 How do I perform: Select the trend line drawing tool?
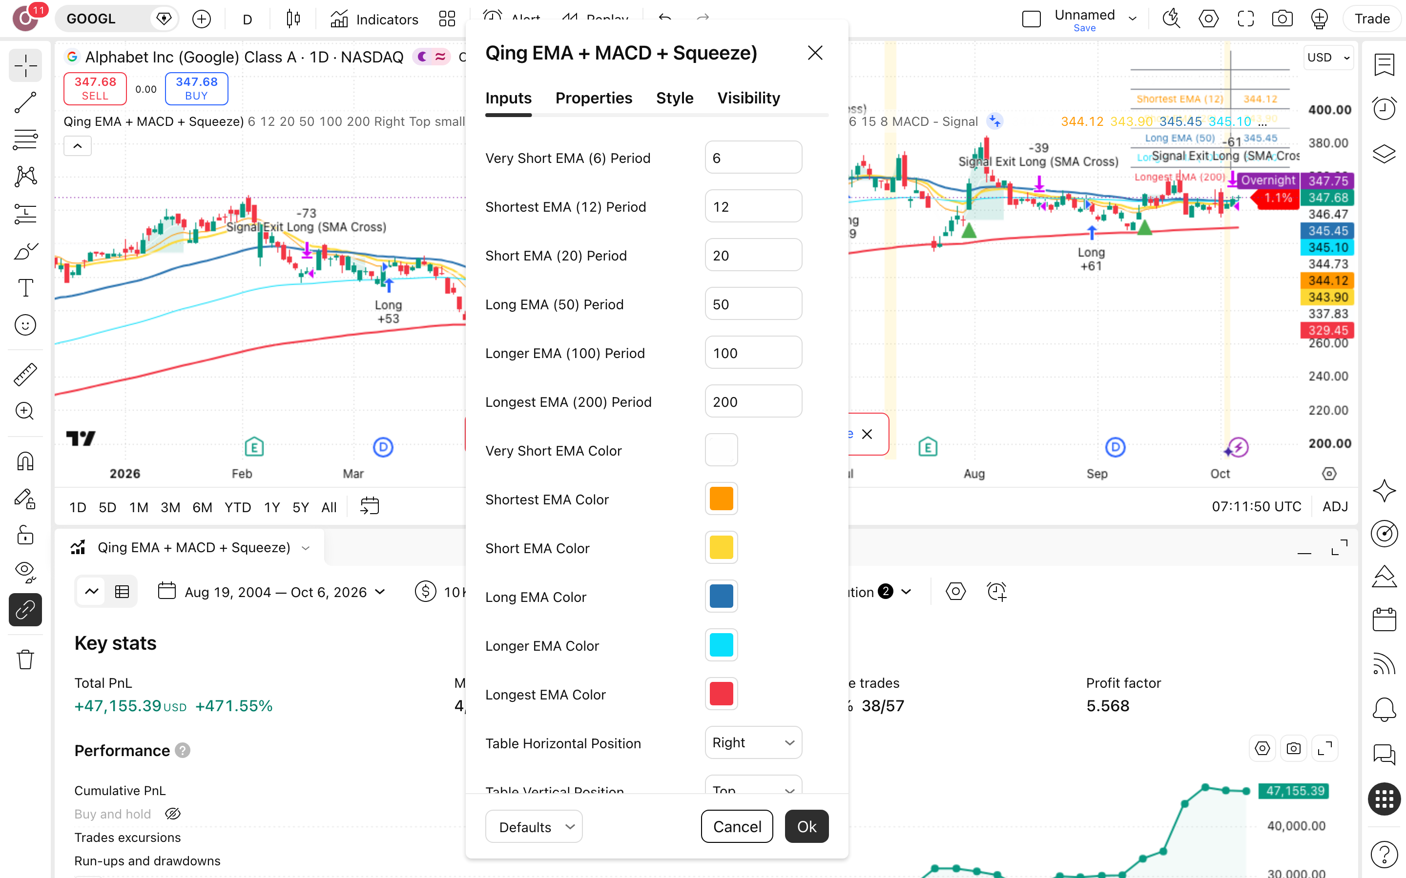click(x=25, y=103)
